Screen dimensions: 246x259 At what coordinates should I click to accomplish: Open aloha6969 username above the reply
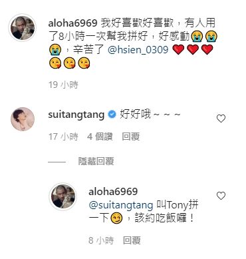pos(113,192)
